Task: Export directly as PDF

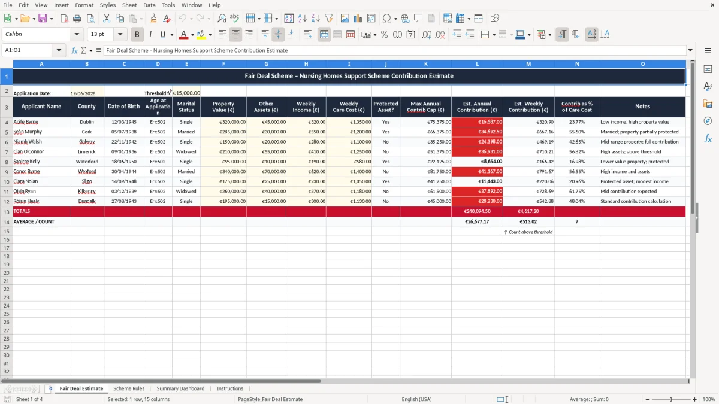Action: 64,19
